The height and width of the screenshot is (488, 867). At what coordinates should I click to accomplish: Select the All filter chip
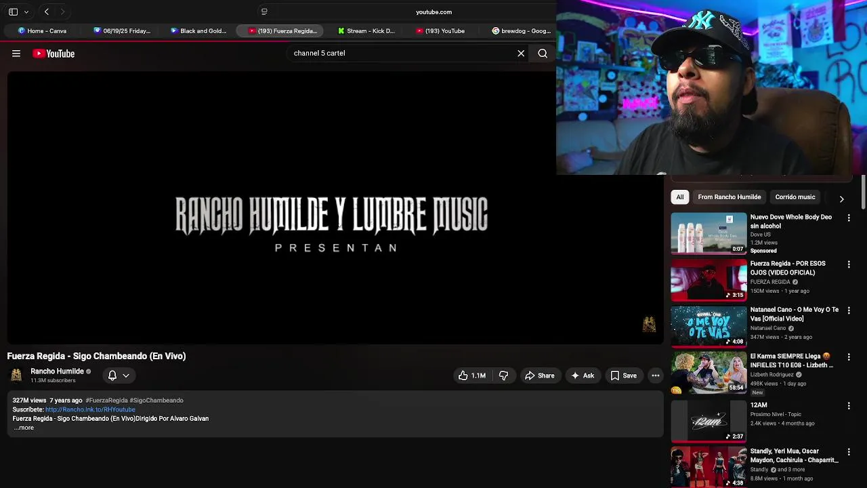tap(680, 197)
